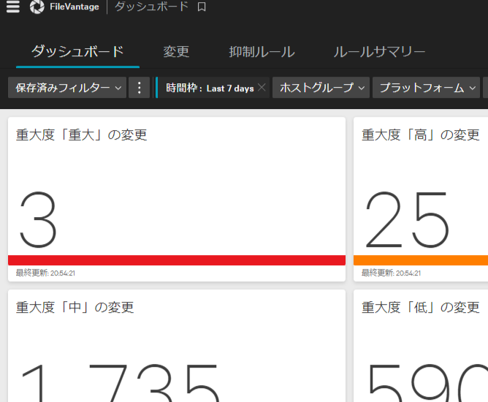Click the red critical severity bar
Screen dimensions: 488x402
pos(177,260)
